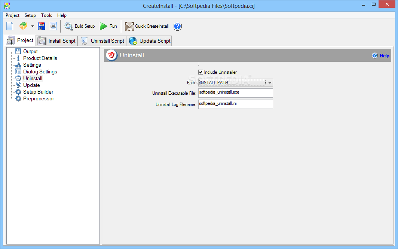398x249 pixels.
Task: Select the Uninstall tree item
Action: pyautogui.click(x=33, y=78)
